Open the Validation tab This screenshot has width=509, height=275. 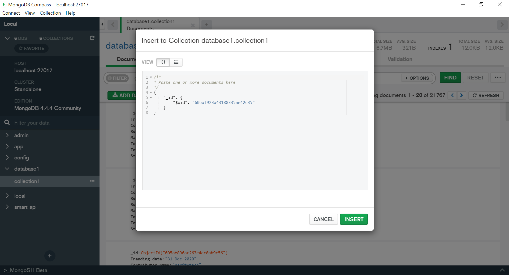[x=400, y=59]
